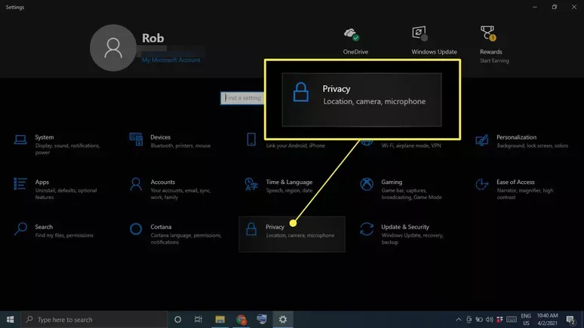This screenshot has width=584, height=328.
Task: Open Windows Start menu
Action: pos(10,320)
